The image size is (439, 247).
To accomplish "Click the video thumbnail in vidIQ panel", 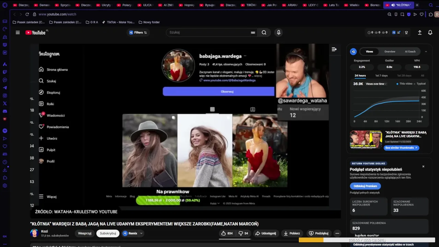I will (x=366, y=140).
